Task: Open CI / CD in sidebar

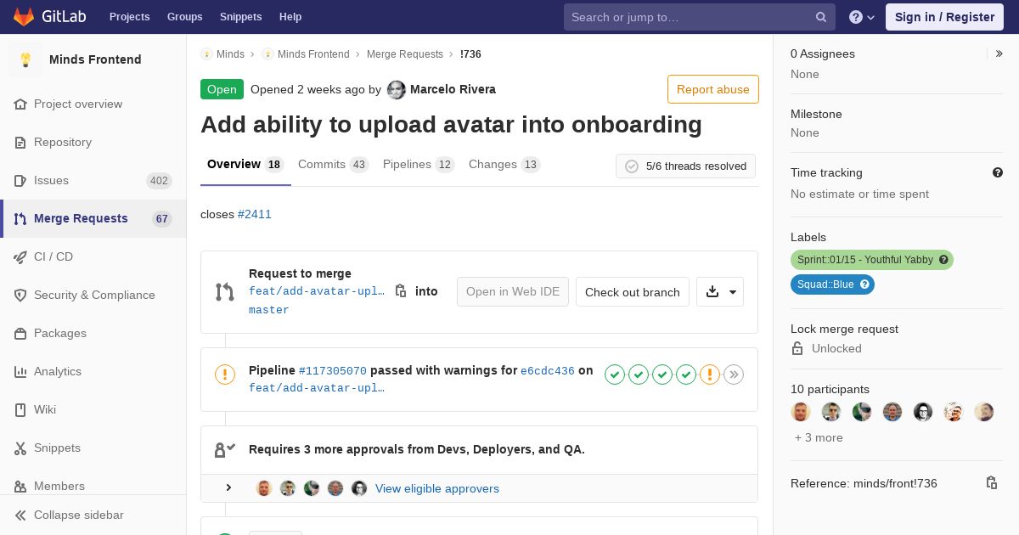Action: click(x=93, y=256)
